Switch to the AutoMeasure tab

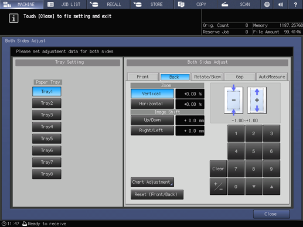[272, 77]
